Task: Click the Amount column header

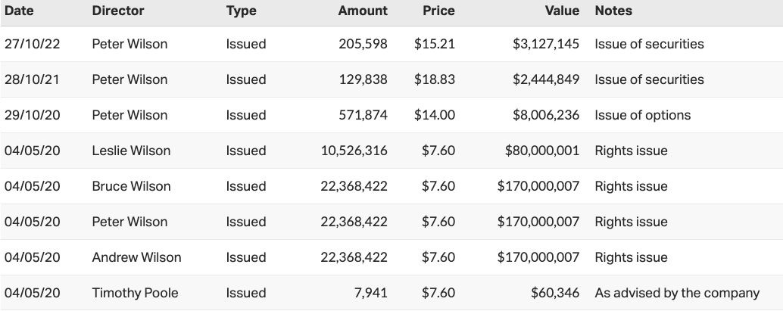Action: tap(363, 11)
